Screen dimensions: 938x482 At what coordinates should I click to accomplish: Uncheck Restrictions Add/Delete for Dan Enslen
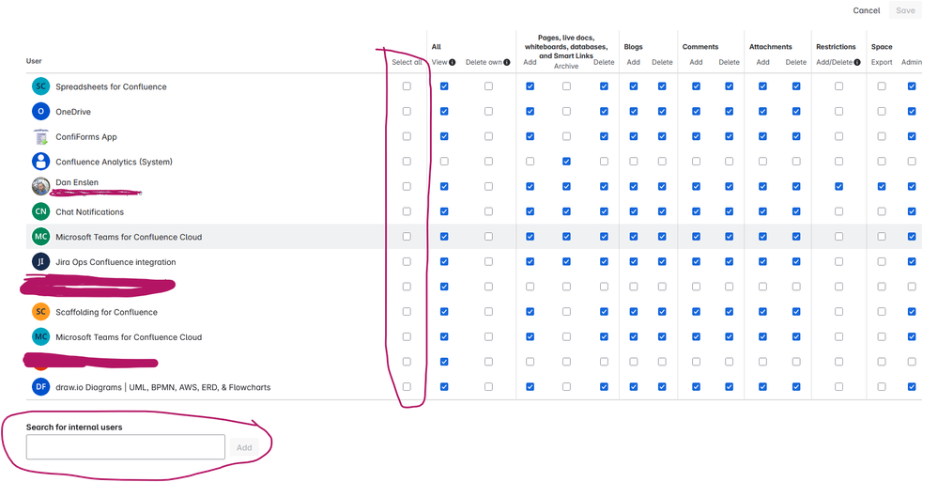point(838,186)
